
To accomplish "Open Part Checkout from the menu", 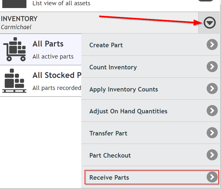I will 150,155.
